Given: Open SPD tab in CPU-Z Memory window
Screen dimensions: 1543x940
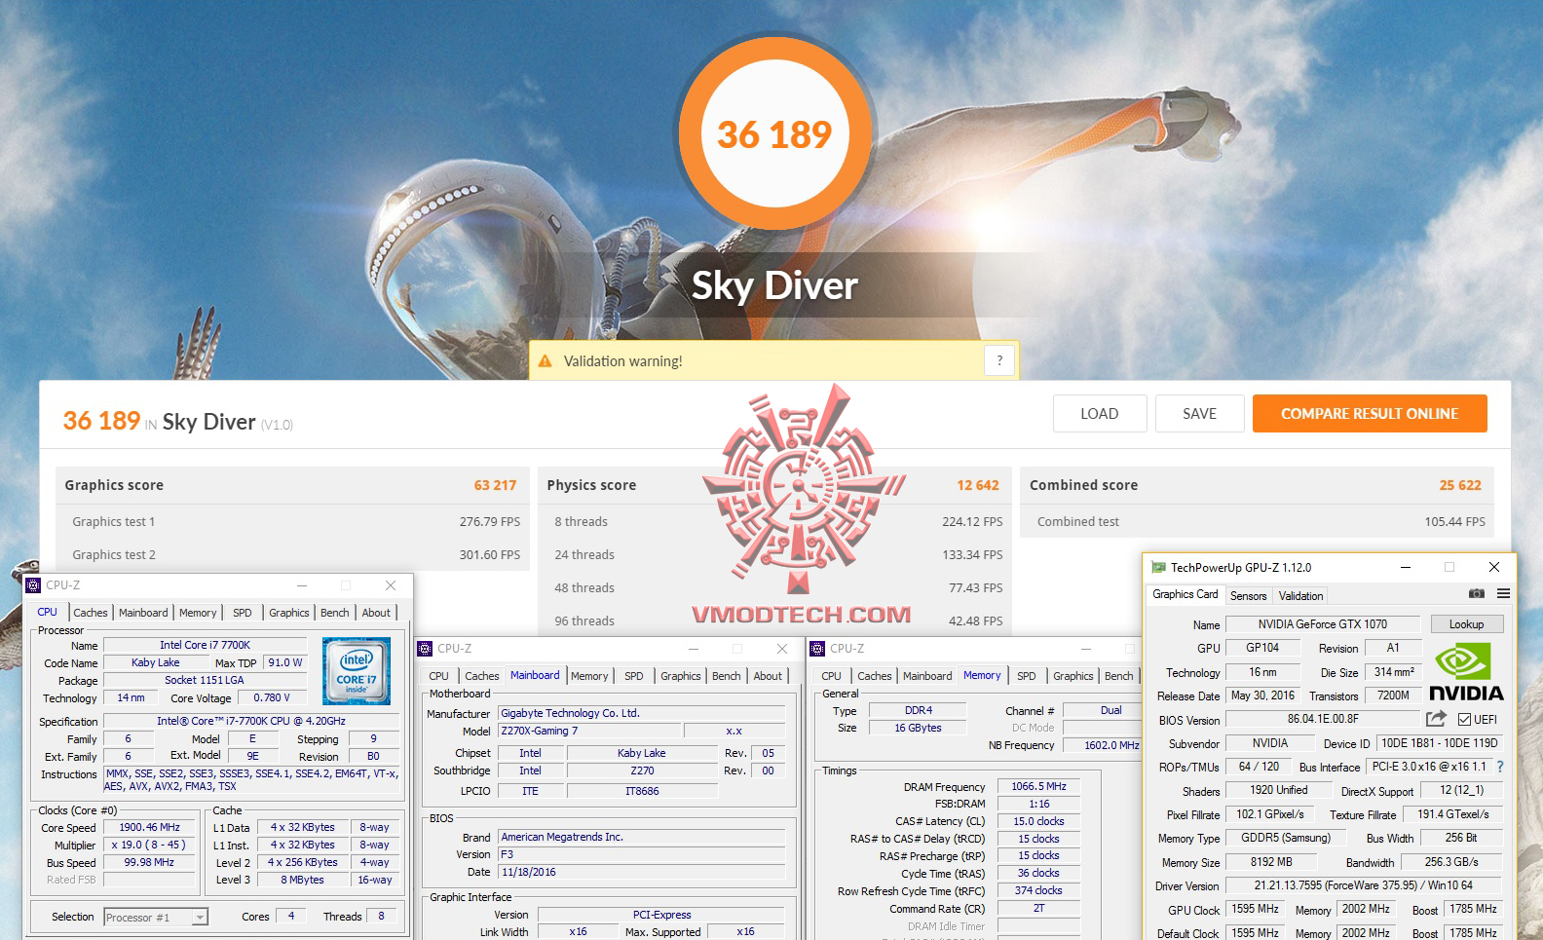Looking at the screenshot, I should coord(1027,676).
